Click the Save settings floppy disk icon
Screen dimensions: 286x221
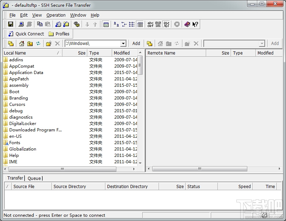11,24
